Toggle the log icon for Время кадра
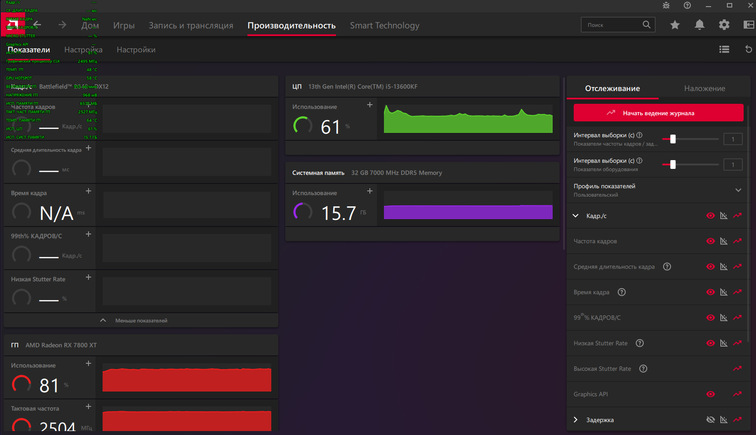The width and height of the screenshot is (756, 435). click(738, 292)
